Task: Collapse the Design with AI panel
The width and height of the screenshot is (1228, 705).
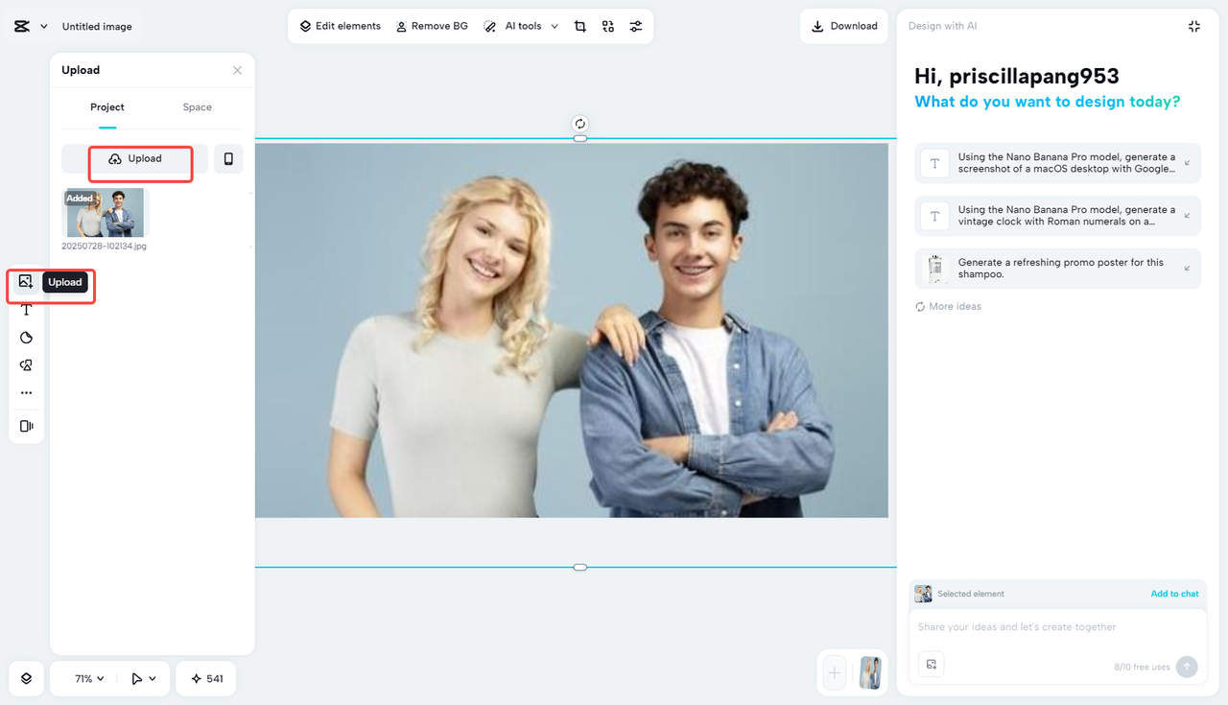Action: [x=1194, y=27]
